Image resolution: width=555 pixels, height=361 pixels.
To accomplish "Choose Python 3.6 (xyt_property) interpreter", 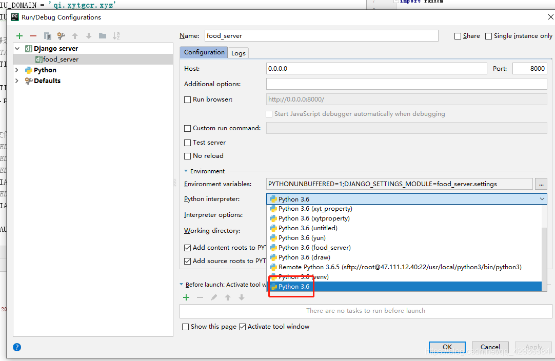I will click(x=404, y=209).
